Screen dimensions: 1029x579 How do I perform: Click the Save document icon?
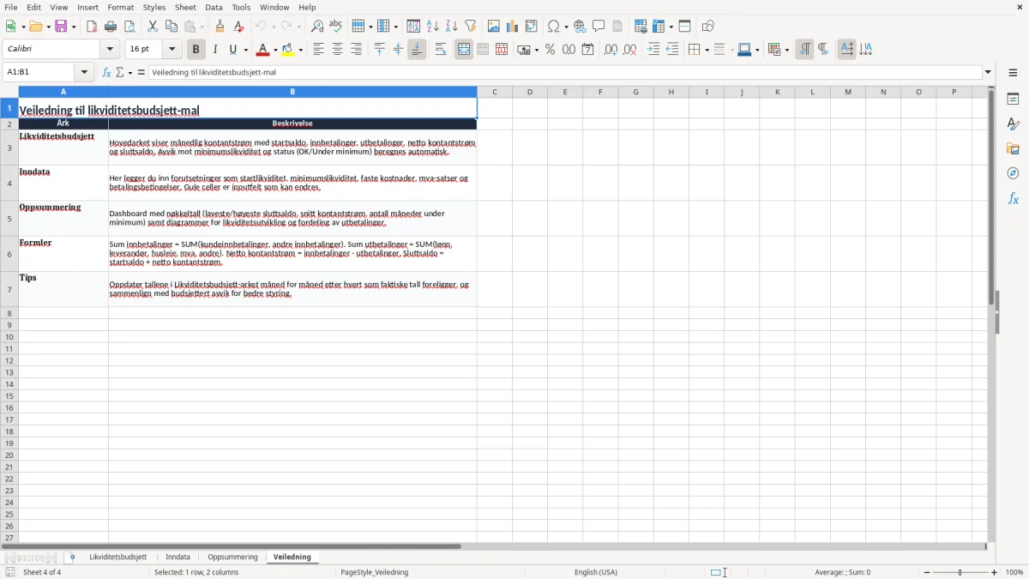pyautogui.click(x=61, y=27)
